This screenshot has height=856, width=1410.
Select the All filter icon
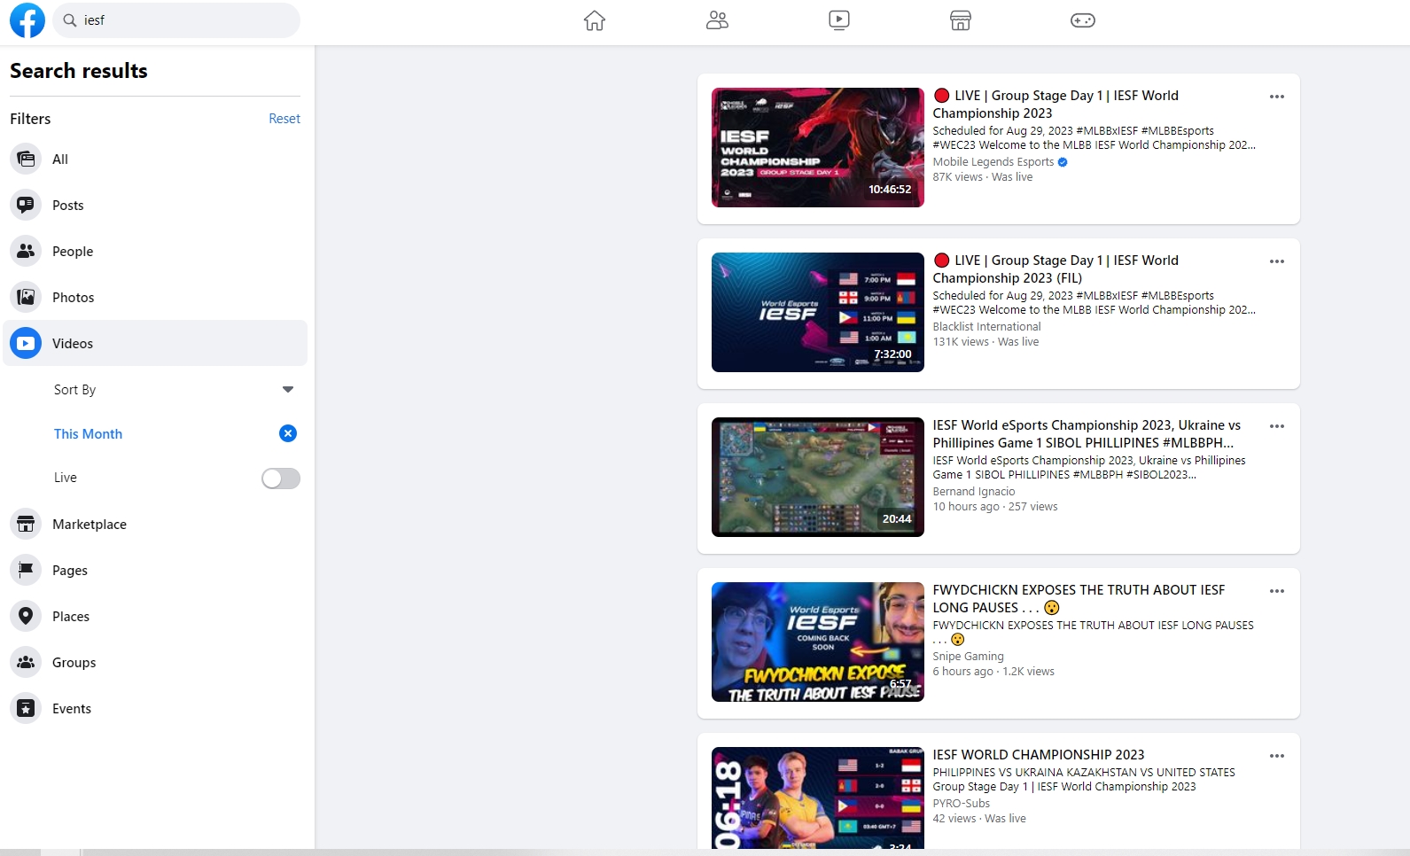coord(27,160)
